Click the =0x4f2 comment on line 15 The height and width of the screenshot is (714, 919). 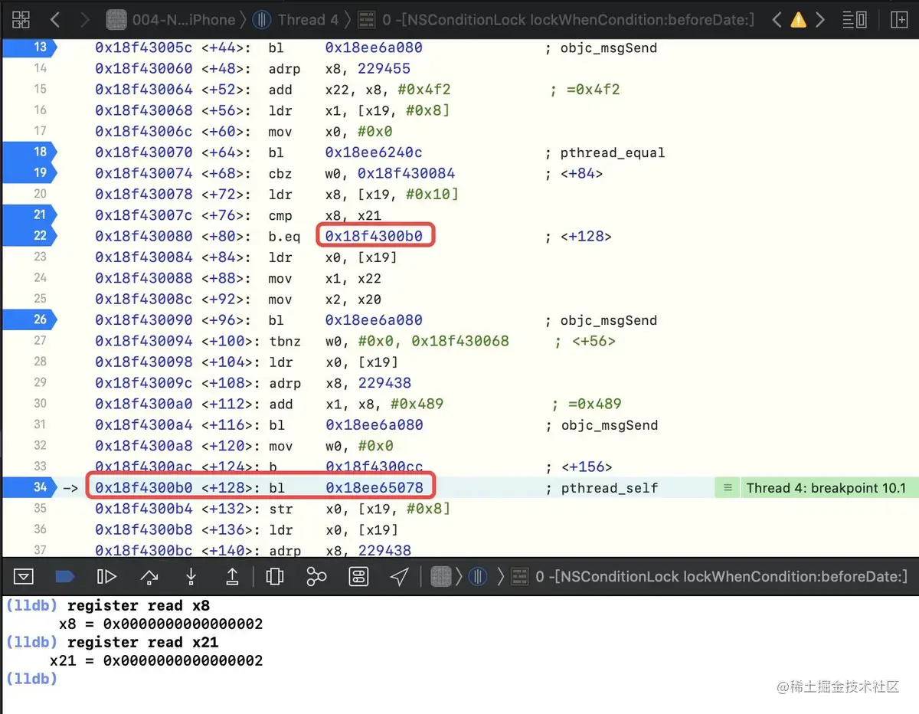[586, 90]
